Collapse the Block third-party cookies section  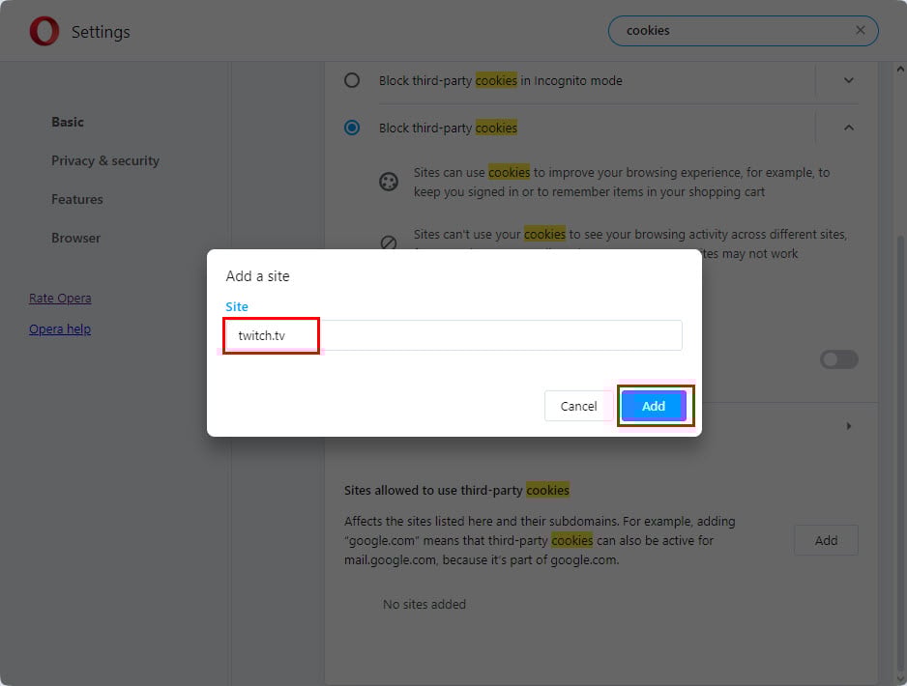click(849, 128)
